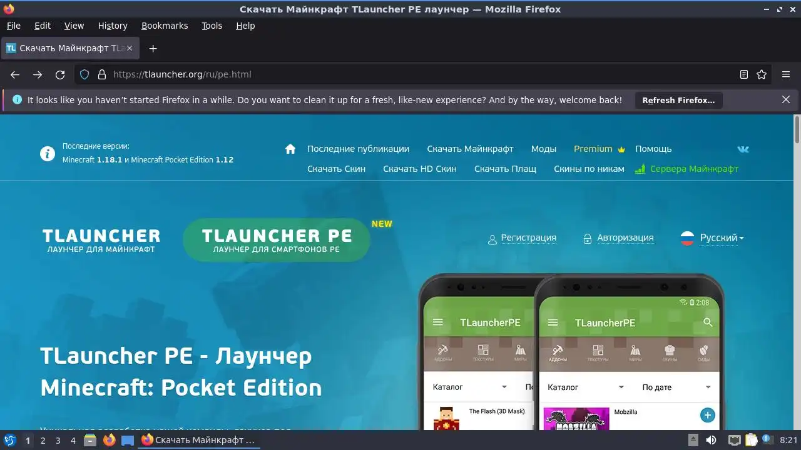Open the Помощь link

653,149
